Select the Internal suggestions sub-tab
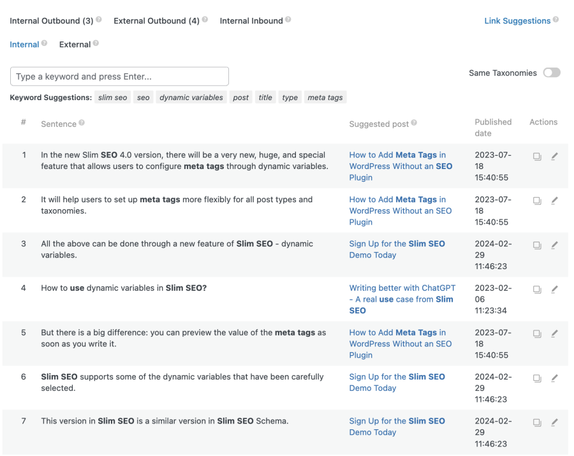The image size is (574, 456). point(24,44)
